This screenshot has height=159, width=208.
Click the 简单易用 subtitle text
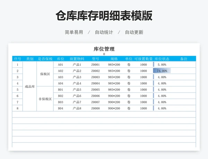(x=74, y=32)
